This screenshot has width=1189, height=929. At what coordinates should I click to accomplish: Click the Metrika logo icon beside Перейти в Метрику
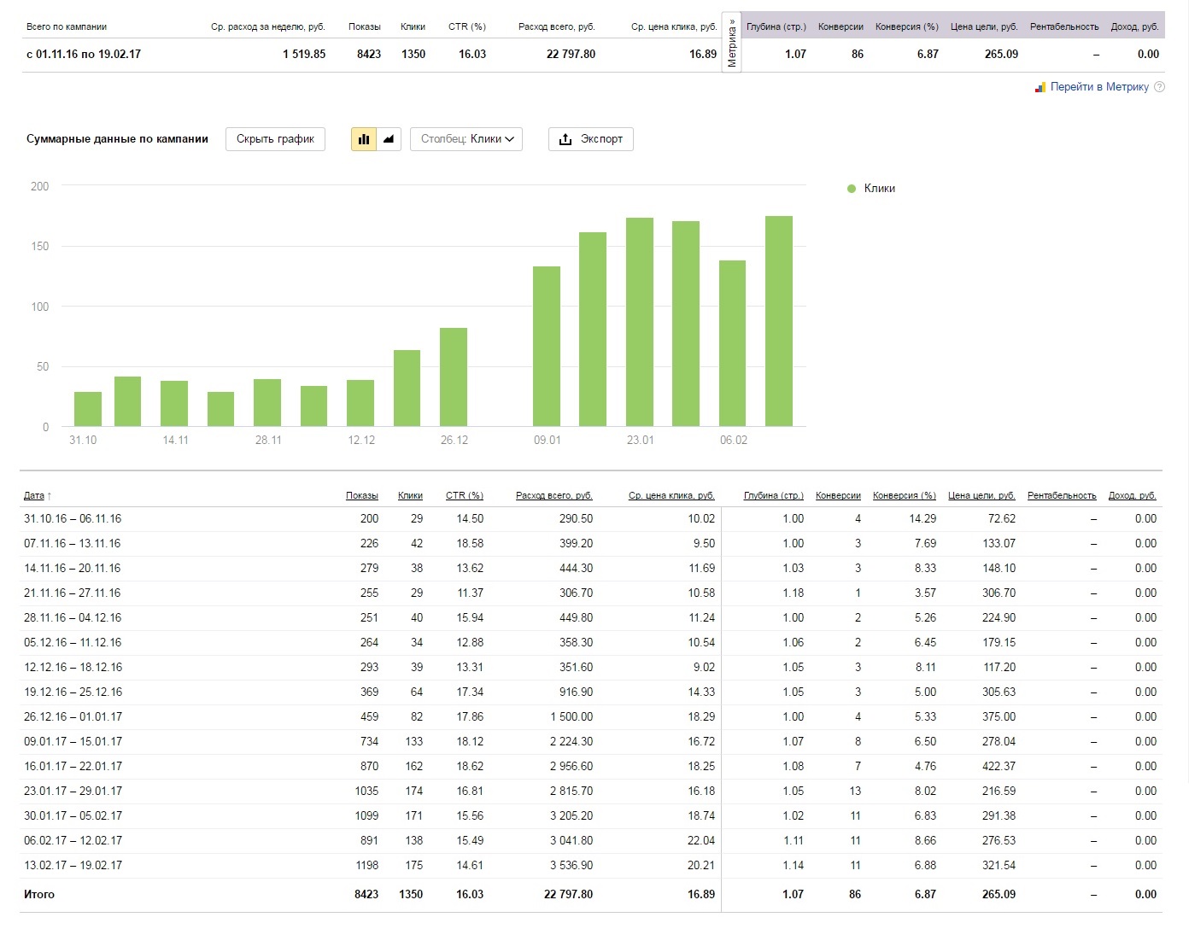1040,87
